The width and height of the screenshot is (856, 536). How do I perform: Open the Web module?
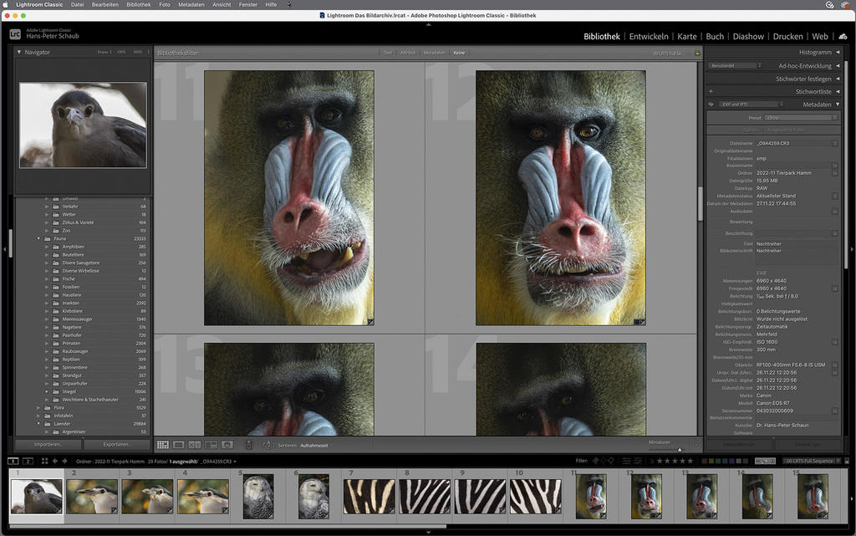(x=820, y=37)
